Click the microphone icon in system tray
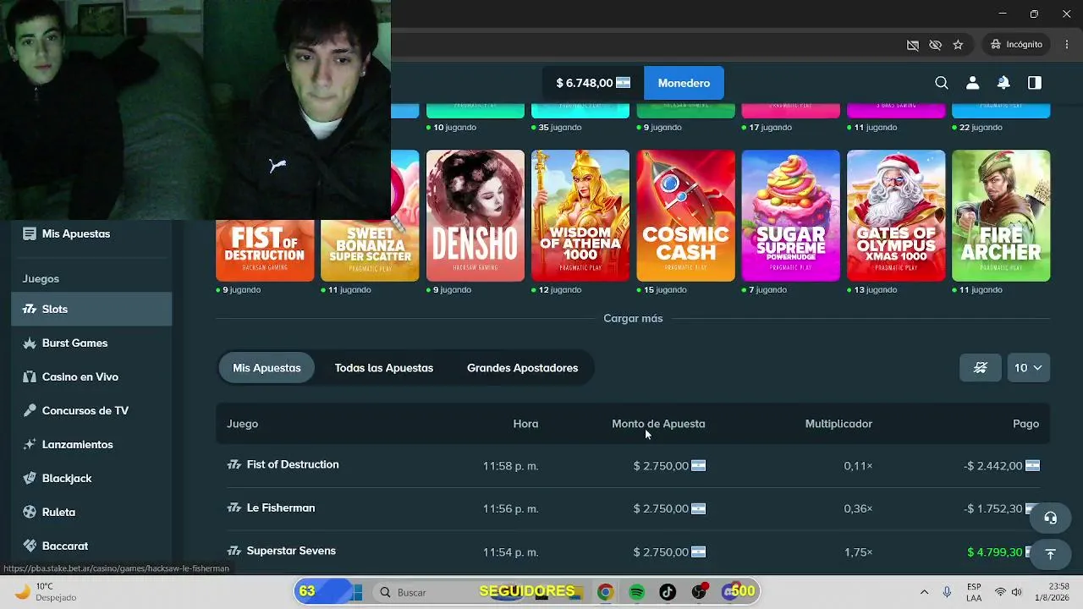Viewport: 1083px width, 609px height. click(x=947, y=592)
